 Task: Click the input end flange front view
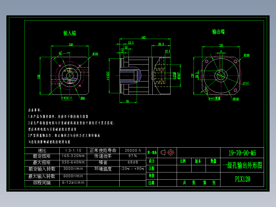coord(70,76)
